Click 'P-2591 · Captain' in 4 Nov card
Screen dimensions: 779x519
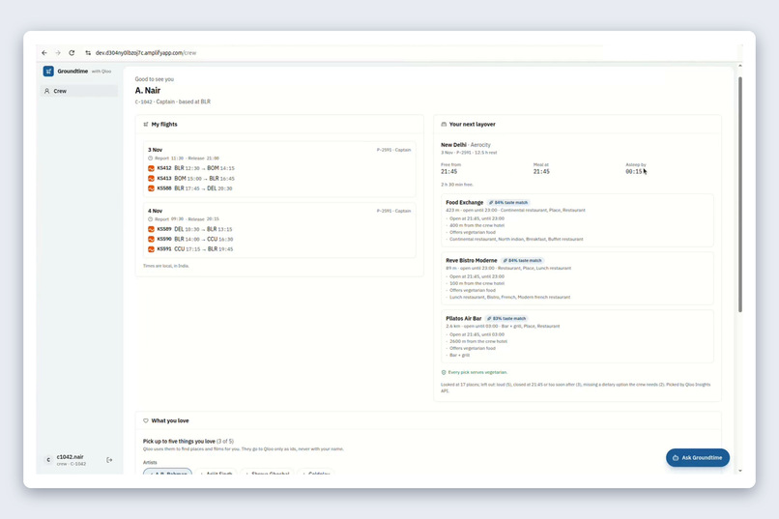coord(393,211)
